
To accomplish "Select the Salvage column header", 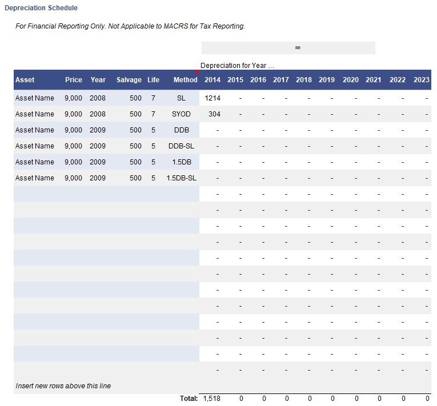I will tap(129, 80).
